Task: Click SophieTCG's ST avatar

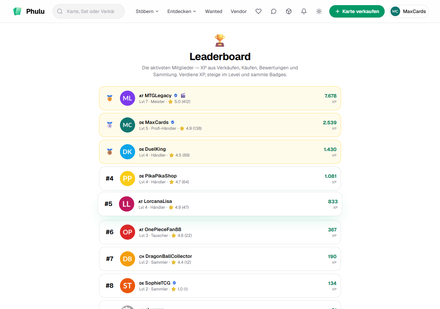Action: [128, 286]
